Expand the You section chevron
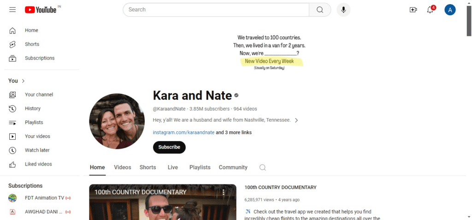Image resolution: width=472 pixels, height=220 pixels. click(x=24, y=81)
